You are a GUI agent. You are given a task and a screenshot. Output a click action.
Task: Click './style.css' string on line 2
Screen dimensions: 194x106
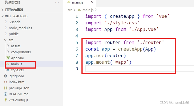(122, 23)
